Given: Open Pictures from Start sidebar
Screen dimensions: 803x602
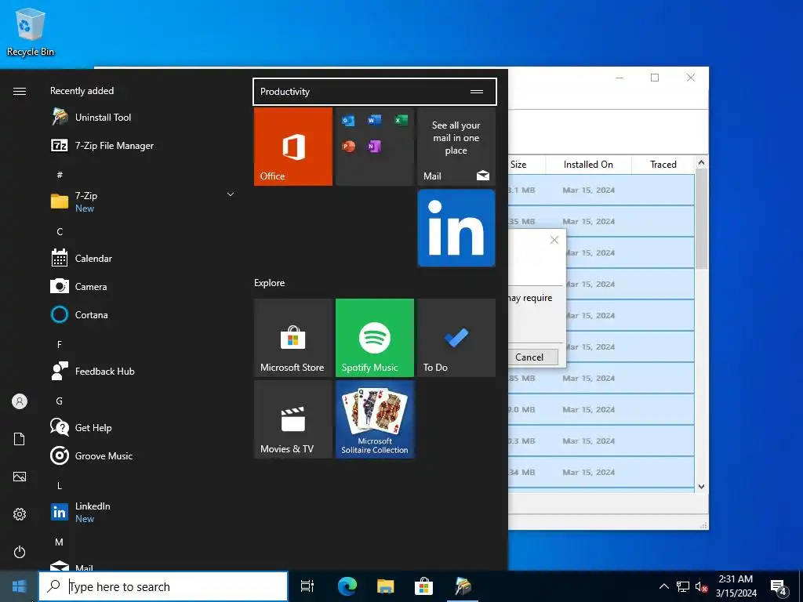Looking at the screenshot, I should tap(20, 477).
